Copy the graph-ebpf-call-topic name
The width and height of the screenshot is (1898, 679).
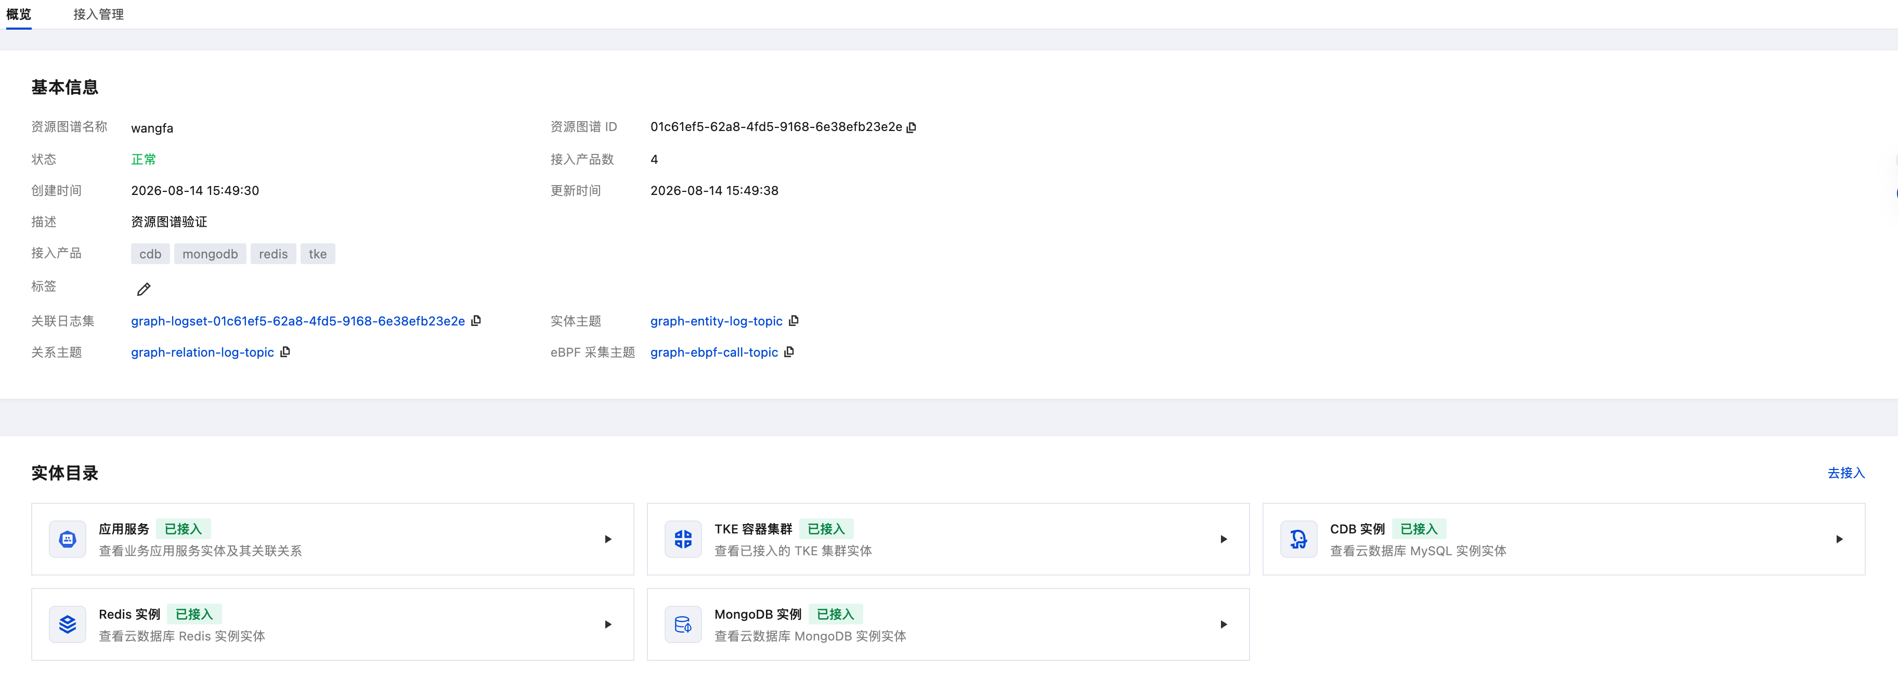(789, 352)
